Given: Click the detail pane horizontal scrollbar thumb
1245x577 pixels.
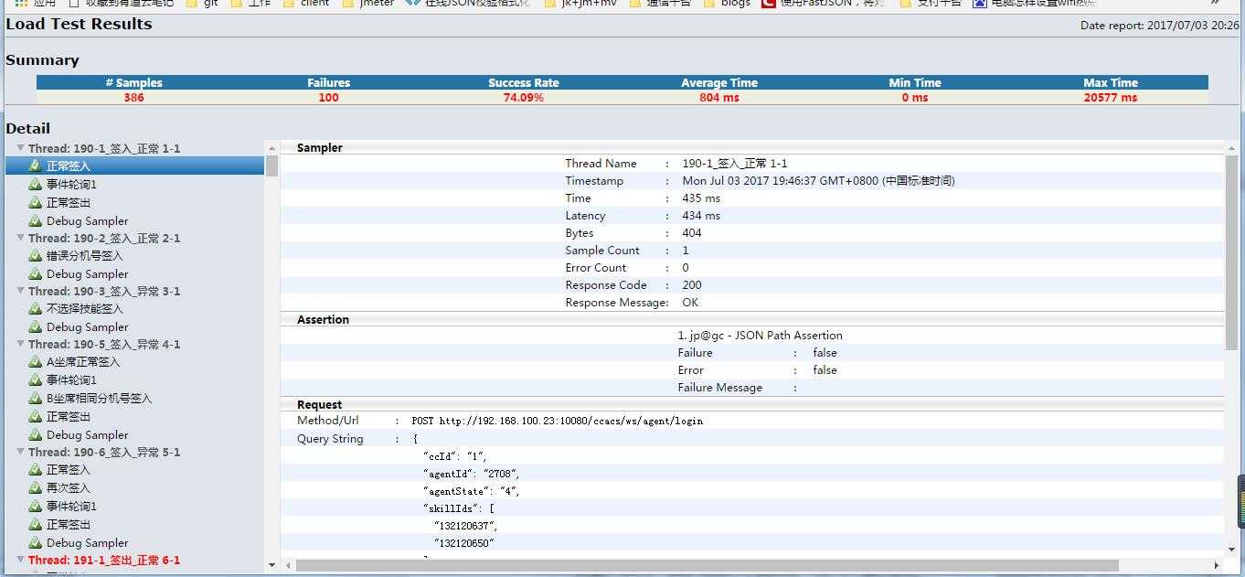Looking at the screenshot, I should 708,565.
